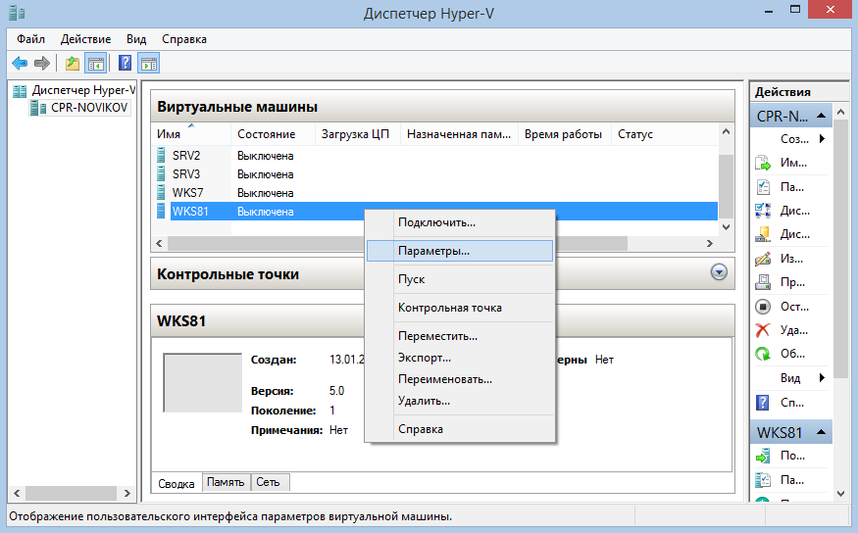Viewport: 858px width, 533px height.
Task: Switch to the Память tab
Action: [x=226, y=482]
